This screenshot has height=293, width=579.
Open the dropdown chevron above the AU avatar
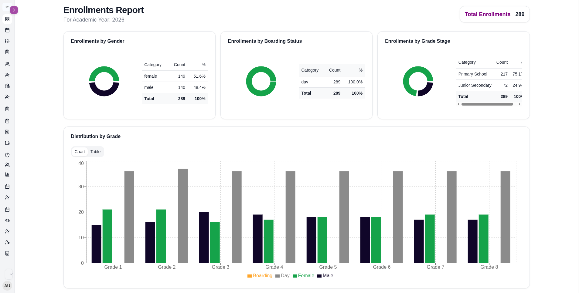coord(9,274)
